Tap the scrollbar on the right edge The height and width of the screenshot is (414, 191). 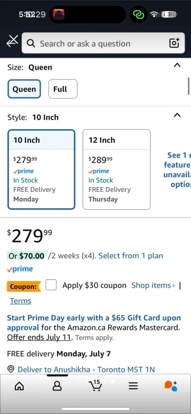pyautogui.click(x=189, y=86)
